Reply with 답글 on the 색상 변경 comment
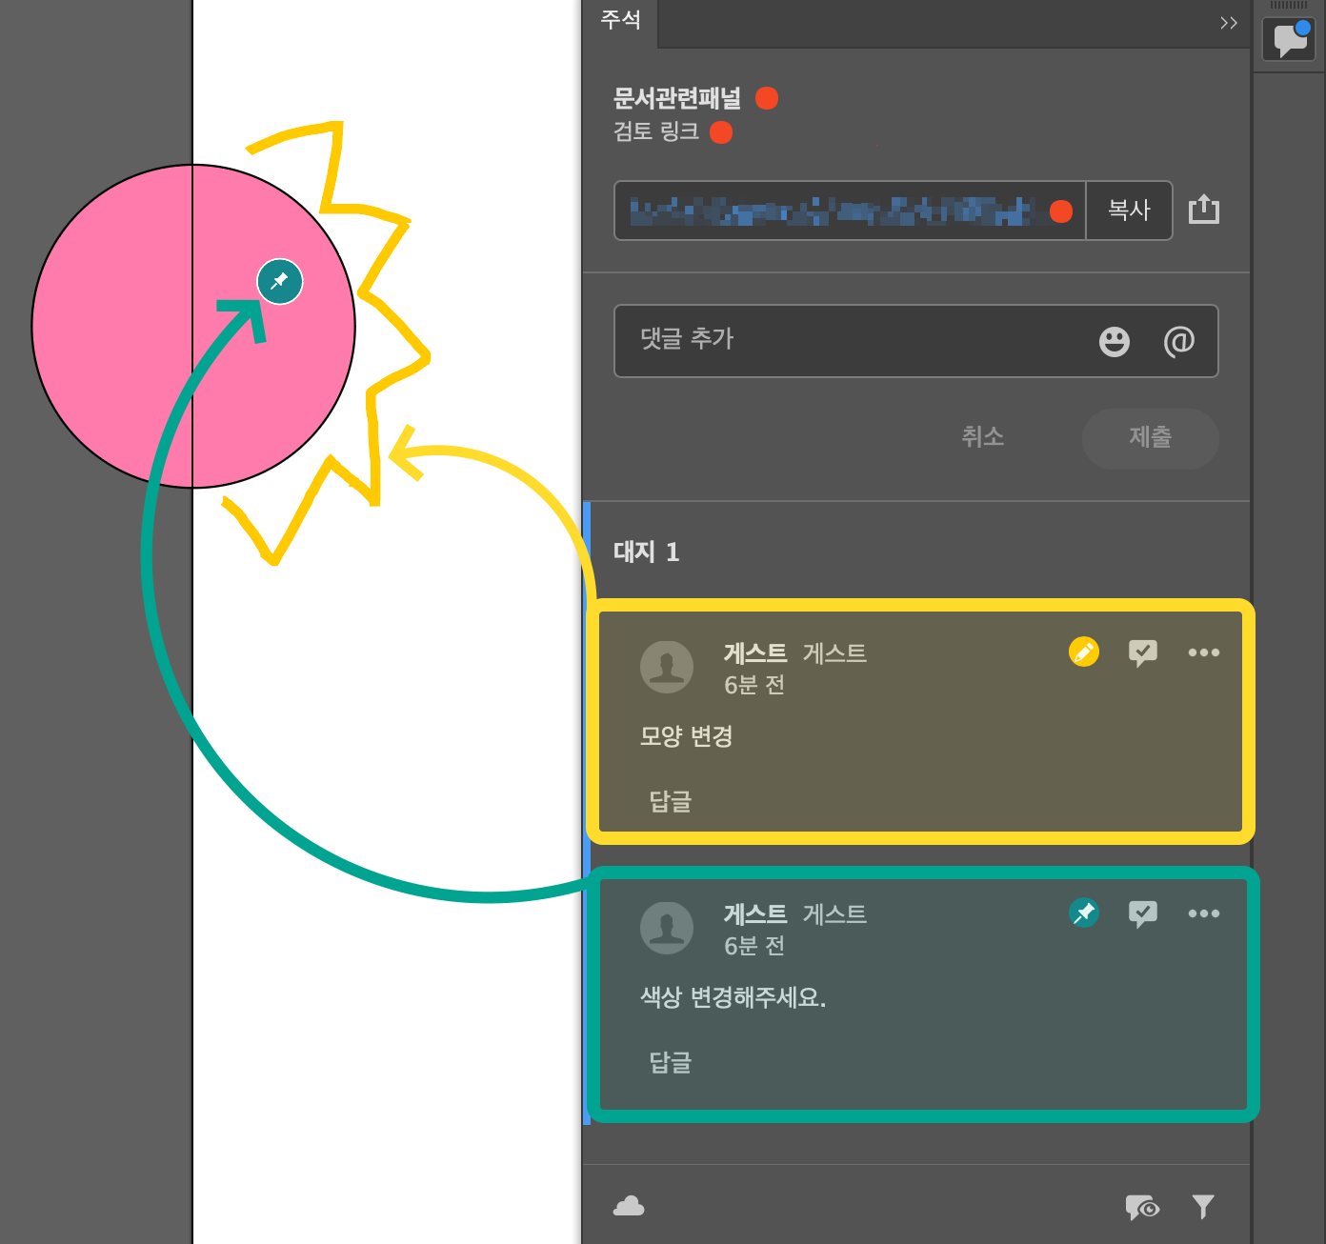 (x=670, y=1063)
